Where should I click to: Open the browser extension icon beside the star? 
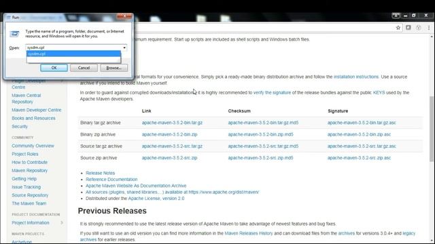coord(408,28)
